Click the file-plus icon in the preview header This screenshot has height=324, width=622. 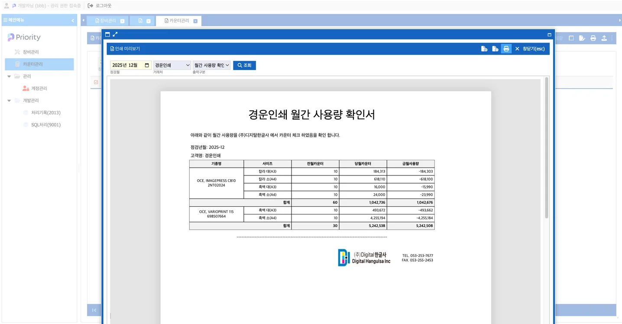click(x=484, y=49)
